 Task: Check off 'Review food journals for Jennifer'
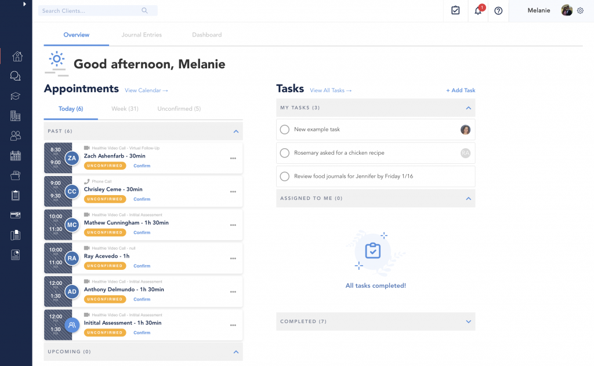point(284,176)
